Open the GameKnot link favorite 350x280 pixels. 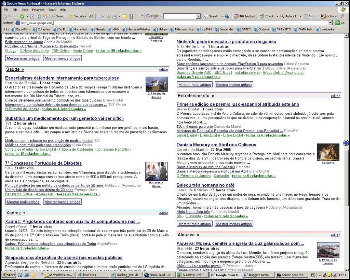coord(78,29)
